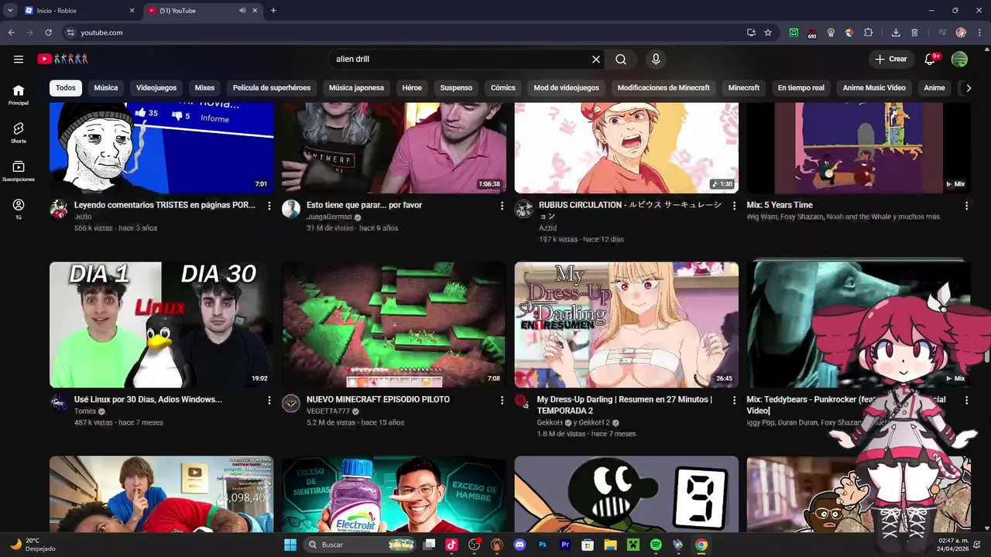
Task: Click the taskbar Buscar search box
Action: 360,545
